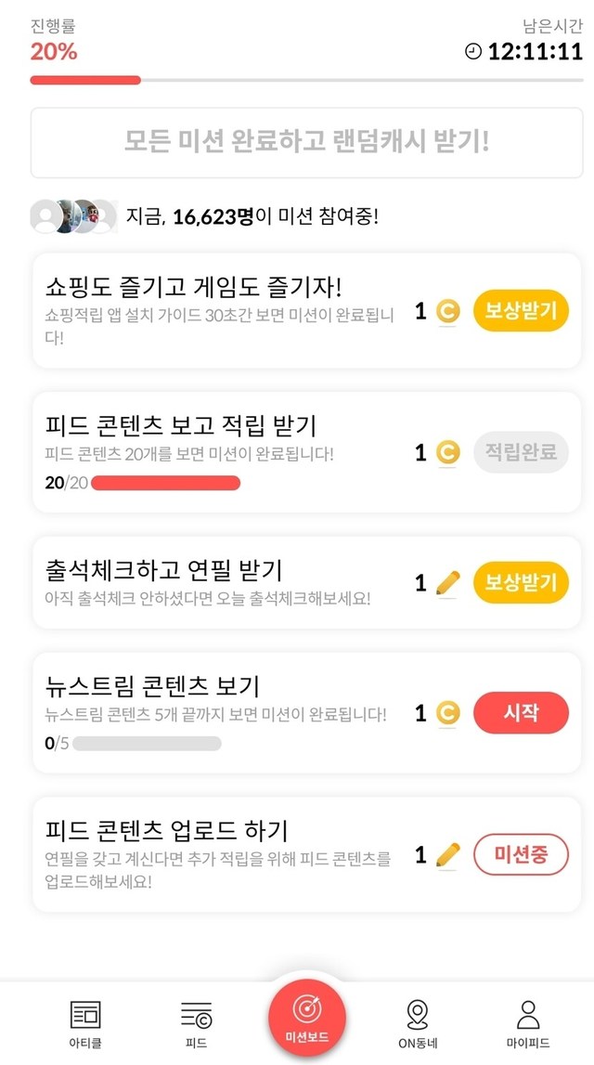Claim 보상받기 for the 출석체크 mission
The image size is (594, 1065).
coord(521,583)
